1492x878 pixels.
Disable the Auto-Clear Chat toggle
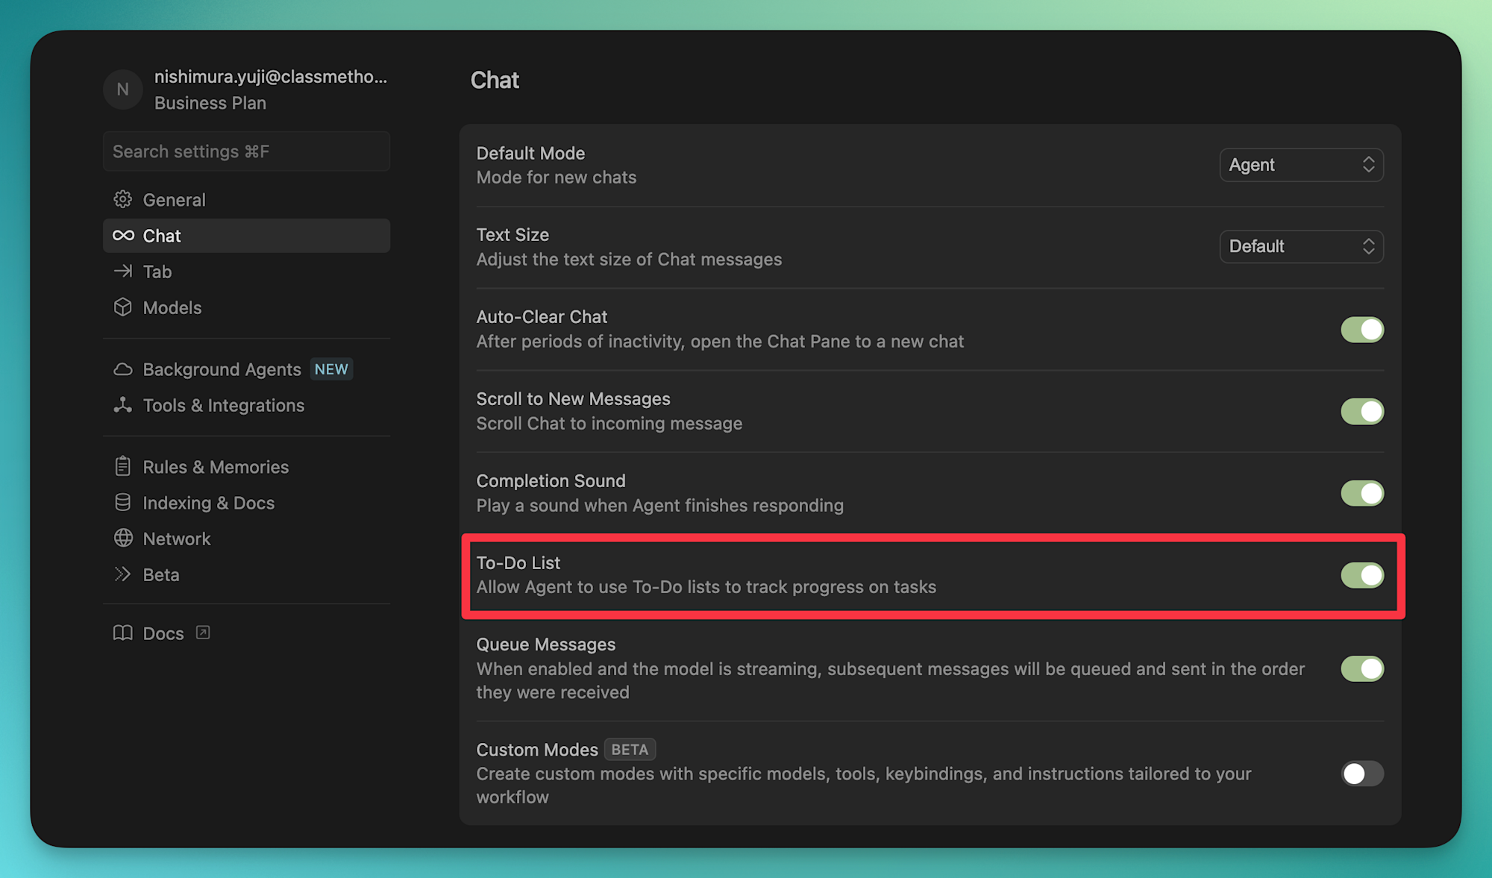[1362, 329]
